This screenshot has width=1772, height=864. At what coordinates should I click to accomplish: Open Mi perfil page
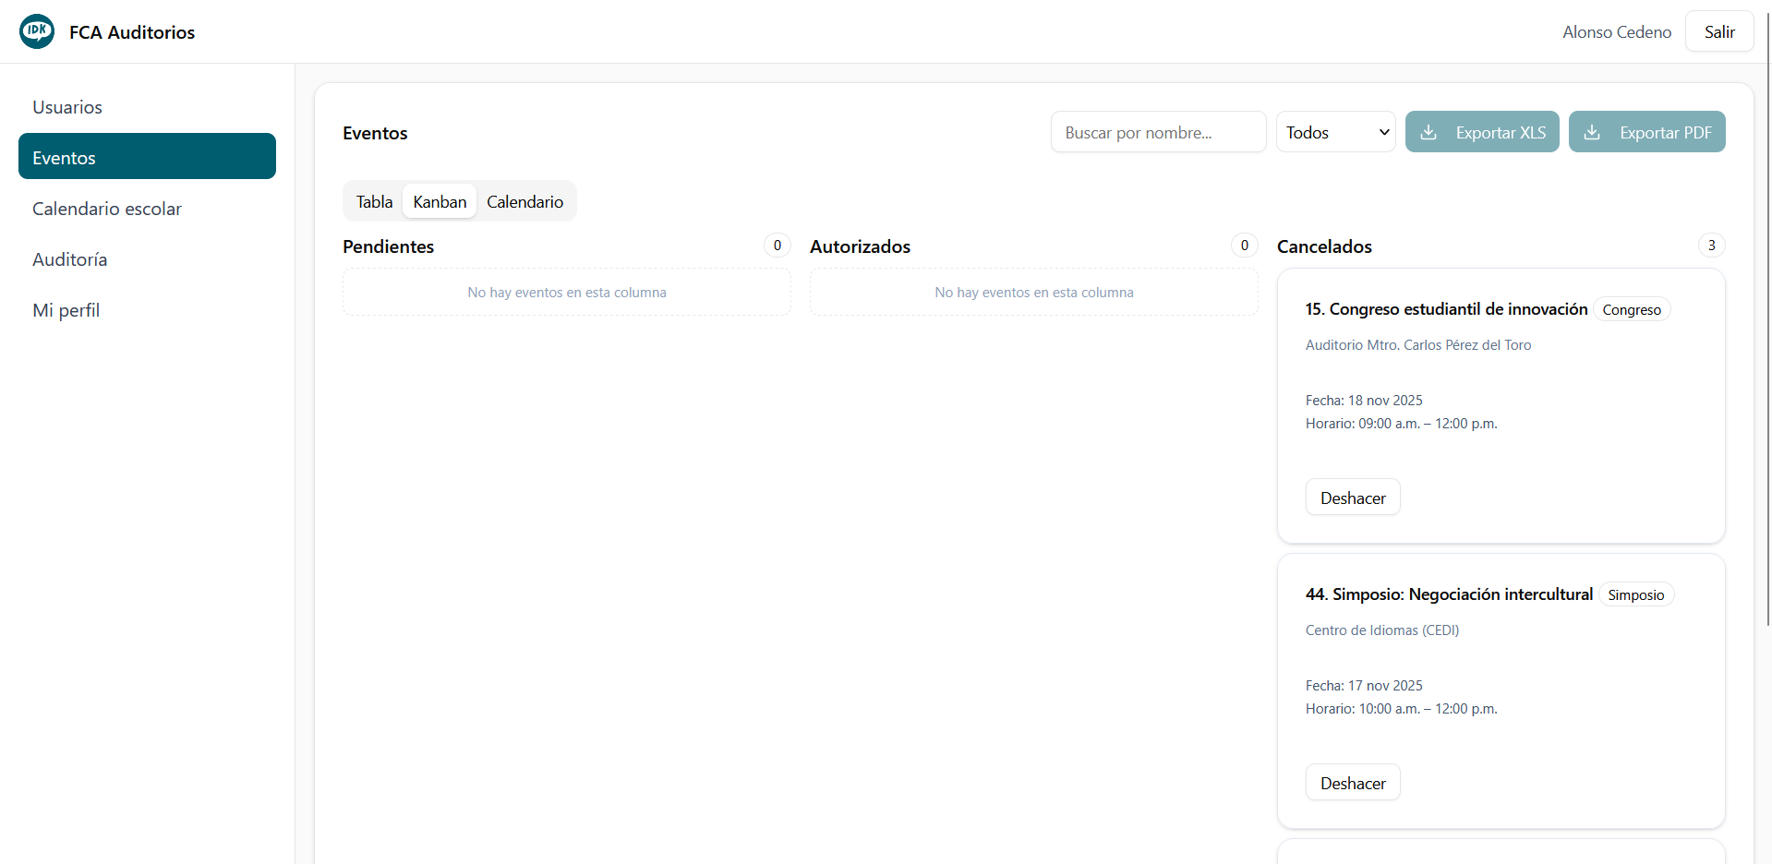tap(147, 310)
